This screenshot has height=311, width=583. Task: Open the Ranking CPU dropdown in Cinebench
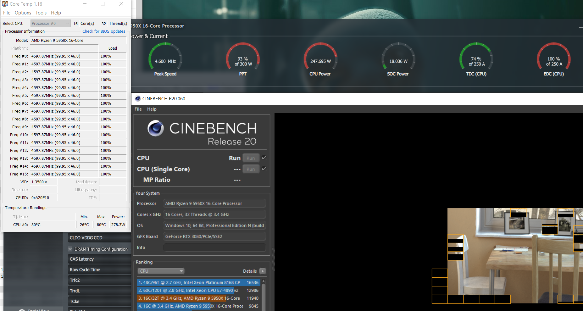[x=161, y=271]
